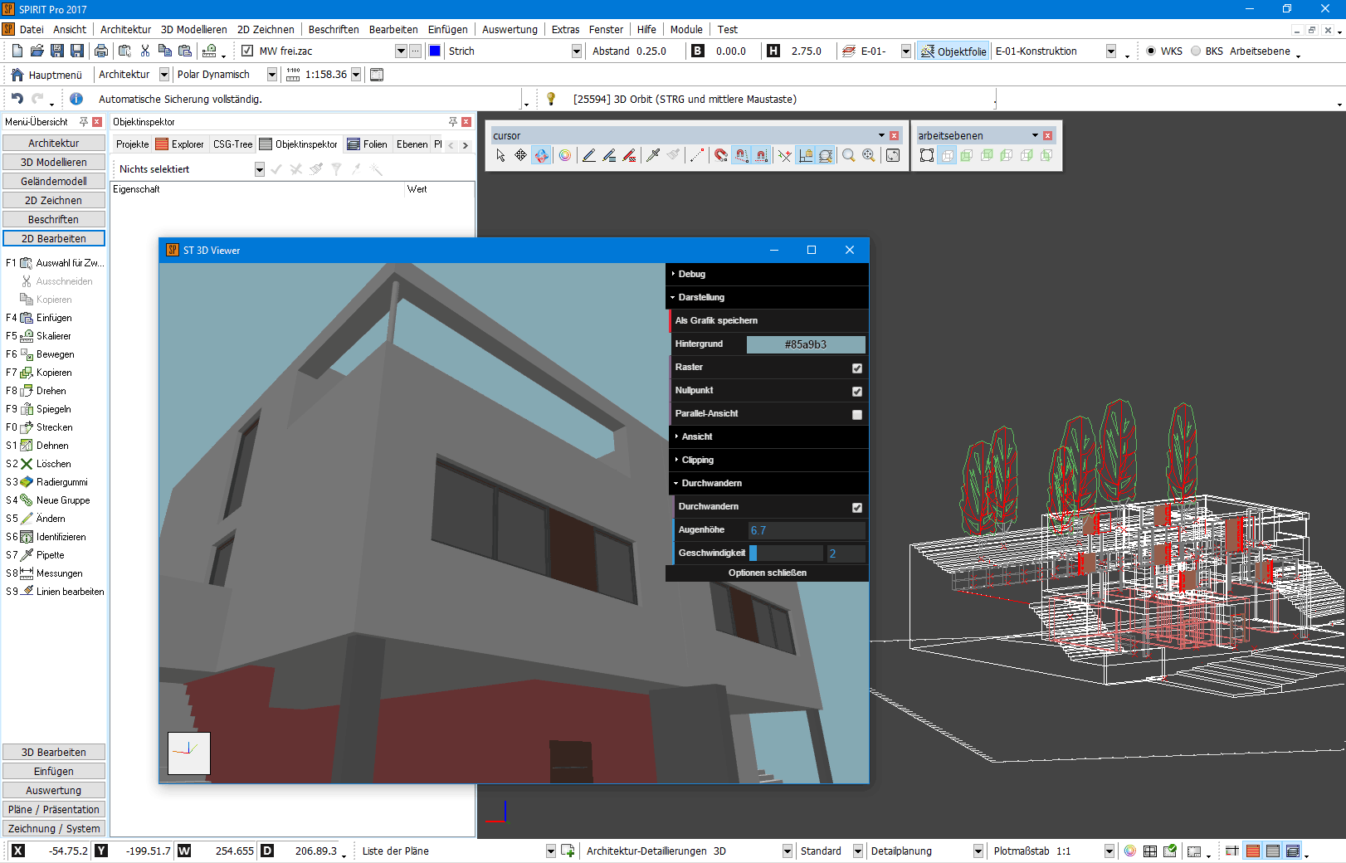Expand the Debug section in 3D Viewer
Screen dimensions: 1346x863
[x=768, y=274]
